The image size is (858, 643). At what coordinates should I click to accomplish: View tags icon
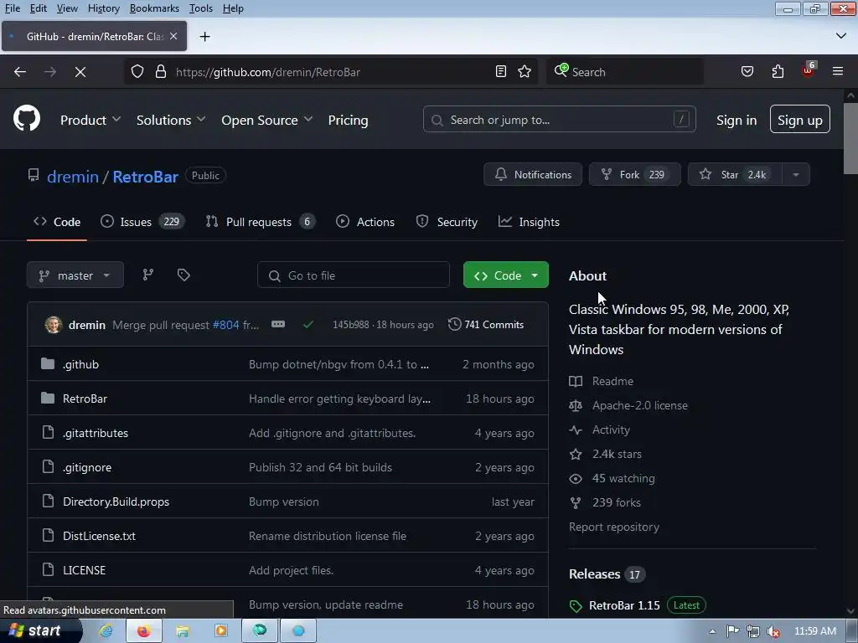[x=183, y=275]
